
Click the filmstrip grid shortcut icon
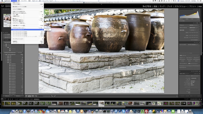[x=8, y=99]
